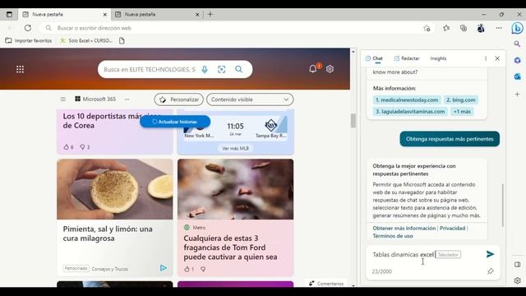526x296 pixels.
Task: Open sidebar search icon
Action: point(517,44)
